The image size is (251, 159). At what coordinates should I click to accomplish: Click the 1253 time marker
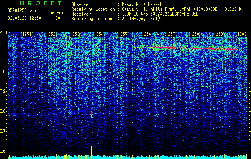click(75, 34)
